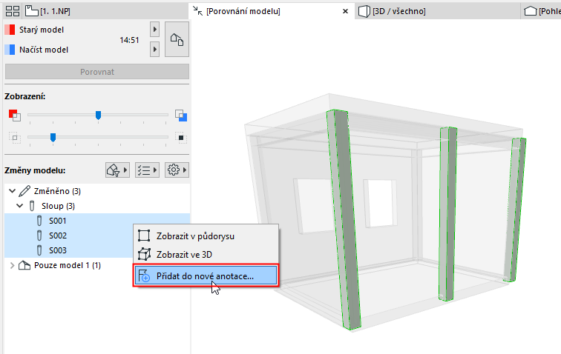Choose Zobrazit ve 3D from context menu
Viewport: 561px width, 354px height.
206,254
